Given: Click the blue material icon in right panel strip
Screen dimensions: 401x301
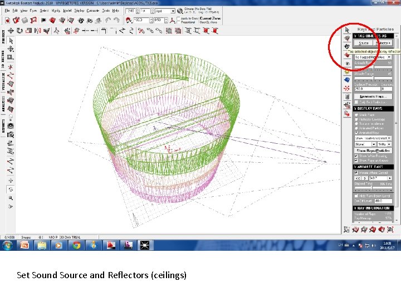Looking at the screenshot, I should 347,80.
